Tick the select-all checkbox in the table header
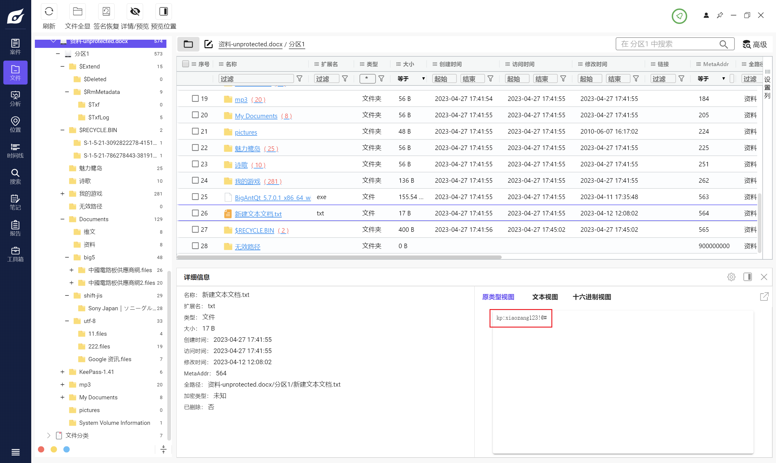Viewport: 776px width, 463px height. tap(185, 64)
